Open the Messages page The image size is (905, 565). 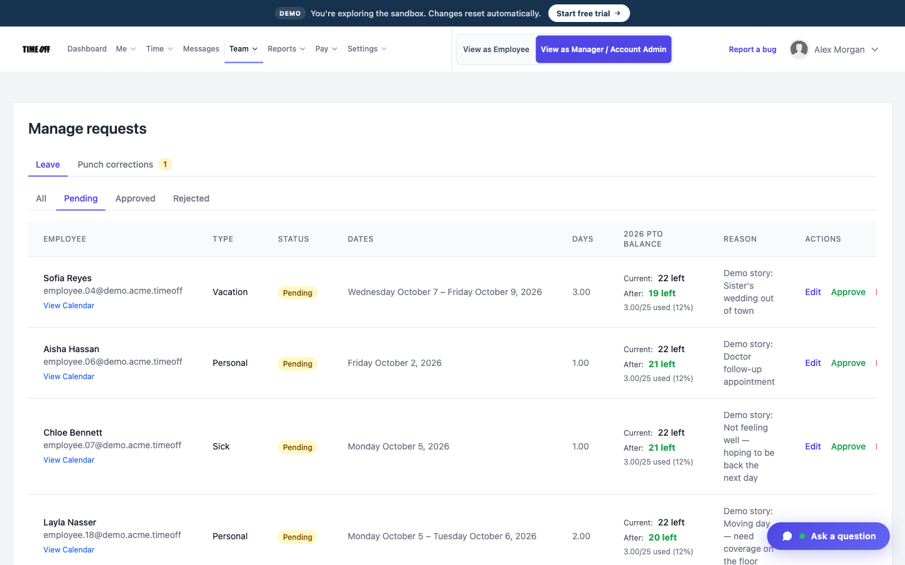[x=201, y=49]
